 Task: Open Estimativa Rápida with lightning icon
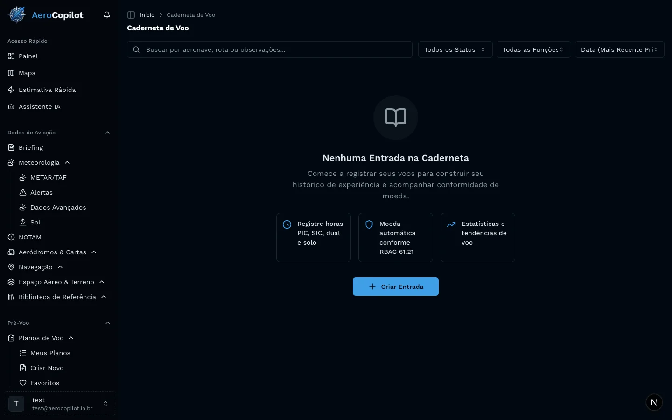click(x=47, y=90)
